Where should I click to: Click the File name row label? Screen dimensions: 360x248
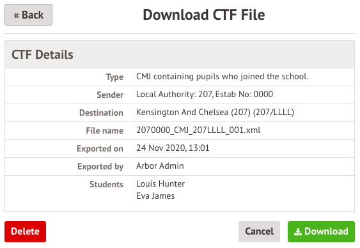(104, 130)
